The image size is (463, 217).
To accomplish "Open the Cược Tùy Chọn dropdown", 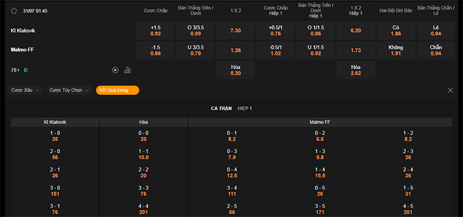I will 69,90.
